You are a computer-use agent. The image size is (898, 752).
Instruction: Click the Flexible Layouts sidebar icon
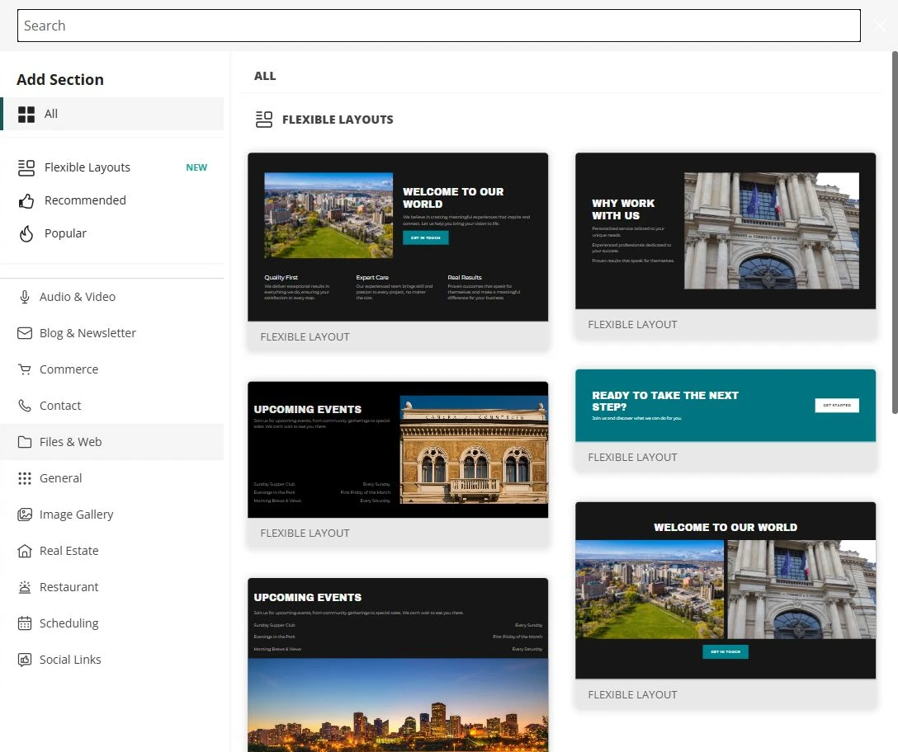[x=26, y=167]
